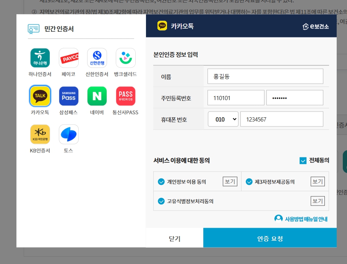Select the 카카오톡 TALK icon

tap(39, 96)
